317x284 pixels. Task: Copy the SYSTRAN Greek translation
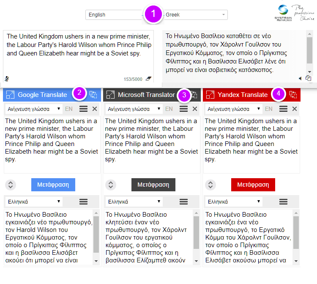pyautogui.click(x=308, y=78)
